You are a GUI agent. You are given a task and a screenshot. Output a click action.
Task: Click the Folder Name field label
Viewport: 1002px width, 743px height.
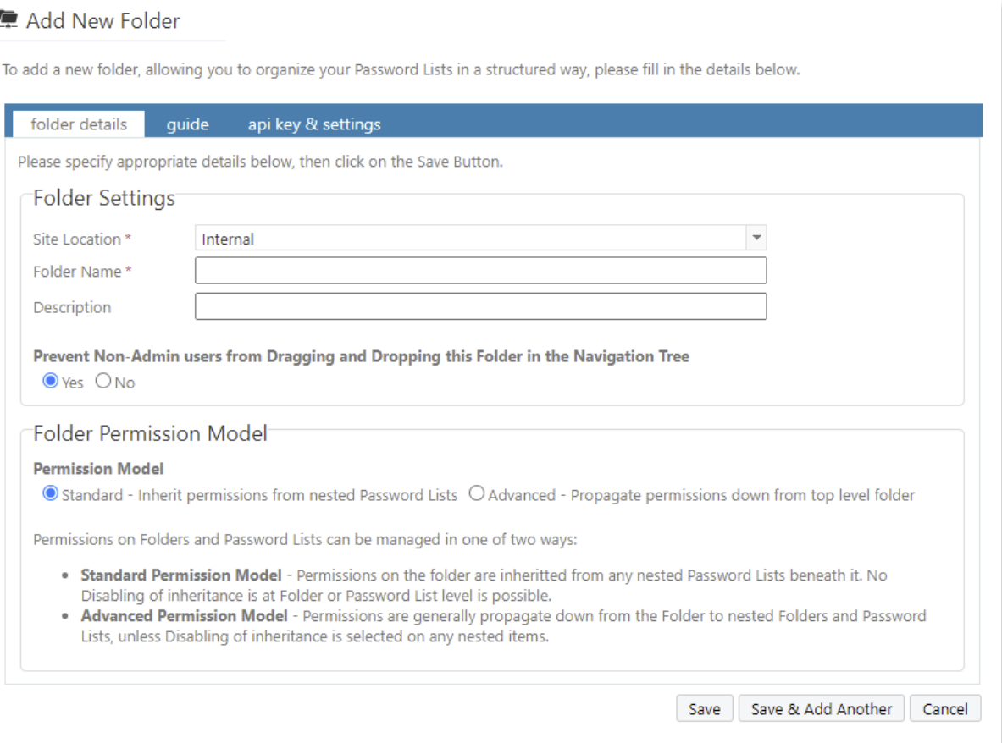(77, 272)
